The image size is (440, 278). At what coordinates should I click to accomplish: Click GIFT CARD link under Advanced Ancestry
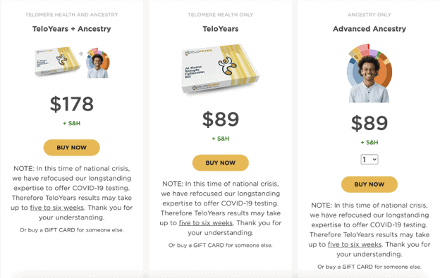click(357, 267)
